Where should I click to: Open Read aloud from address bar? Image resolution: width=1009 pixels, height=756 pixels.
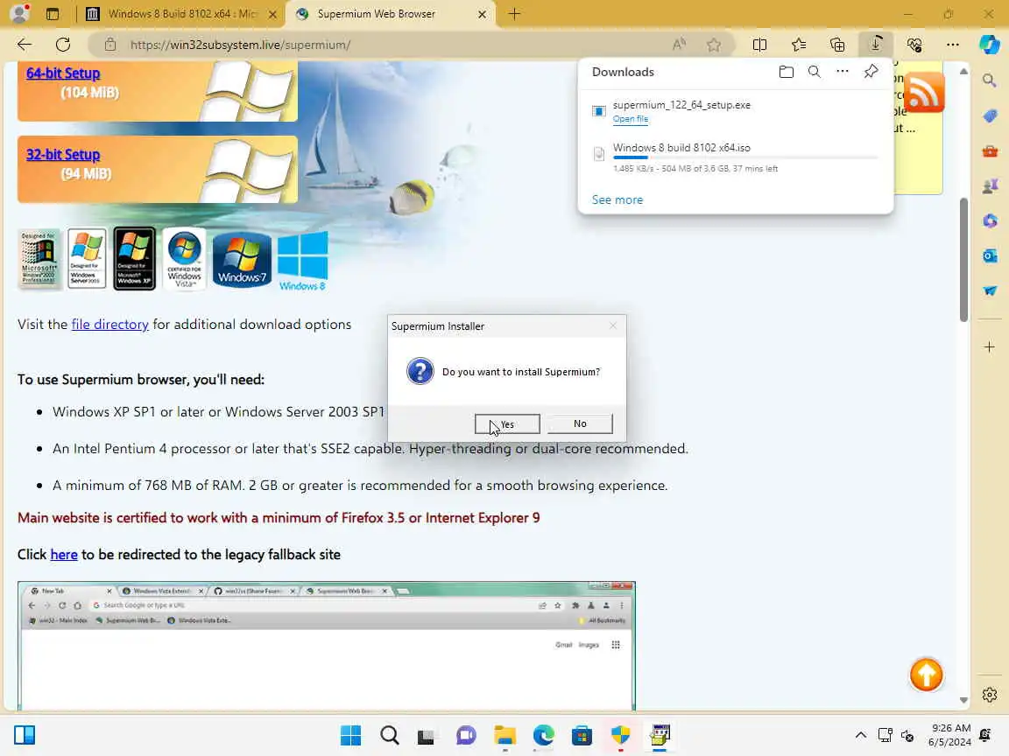tap(679, 45)
